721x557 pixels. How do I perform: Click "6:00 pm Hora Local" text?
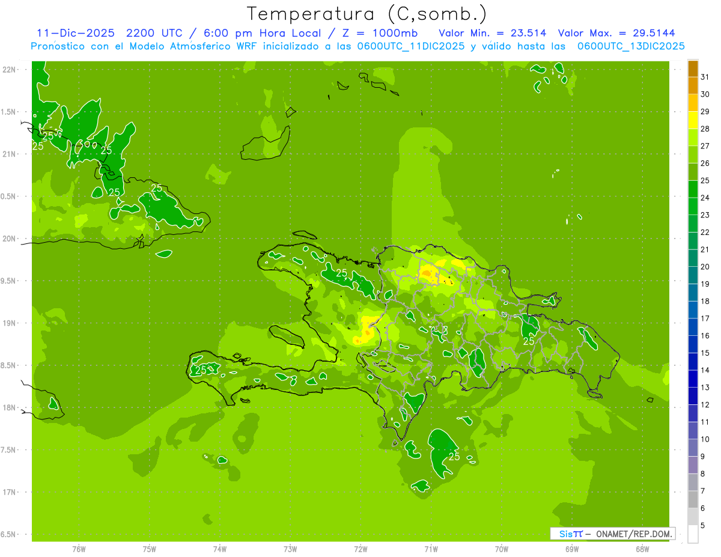[263, 33]
